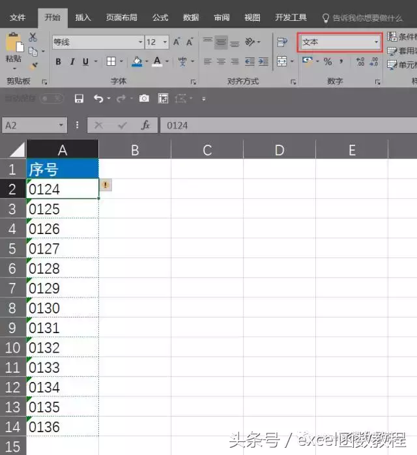
Task: Switch to the 页面布局 tab
Action: click(x=121, y=18)
